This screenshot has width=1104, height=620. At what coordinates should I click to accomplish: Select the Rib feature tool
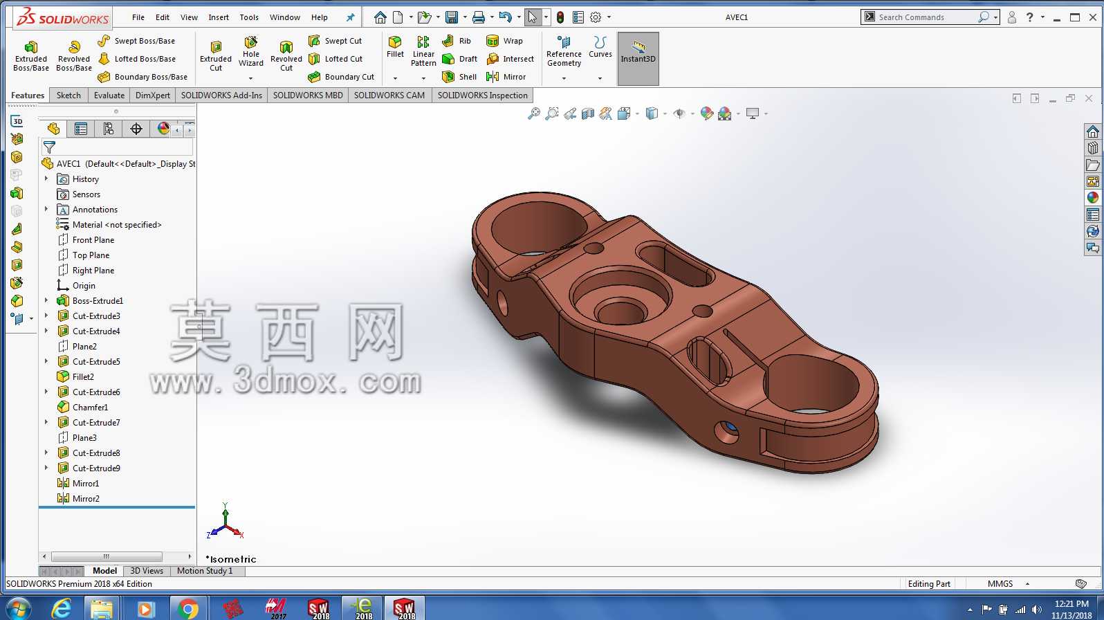coord(457,41)
